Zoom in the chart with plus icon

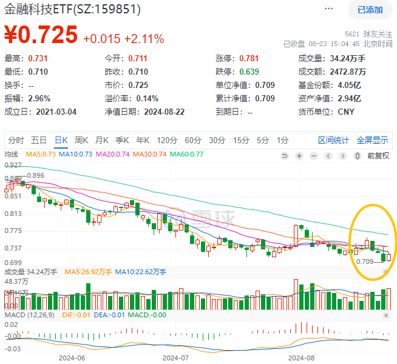click(x=299, y=155)
